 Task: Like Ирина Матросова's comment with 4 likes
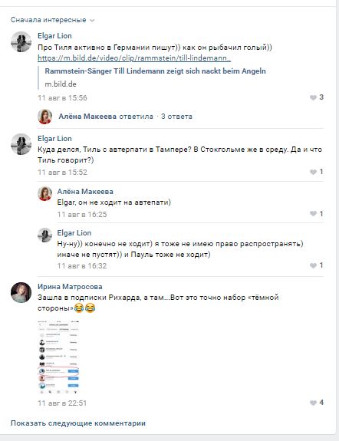click(x=317, y=403)
